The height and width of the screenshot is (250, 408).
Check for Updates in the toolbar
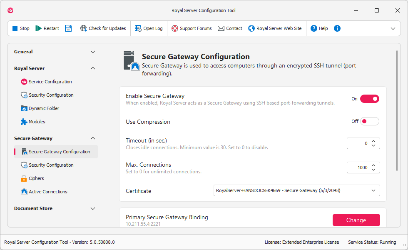[103, 28]
